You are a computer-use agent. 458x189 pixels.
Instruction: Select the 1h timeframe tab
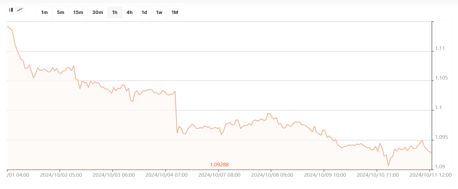click(115, 12)
